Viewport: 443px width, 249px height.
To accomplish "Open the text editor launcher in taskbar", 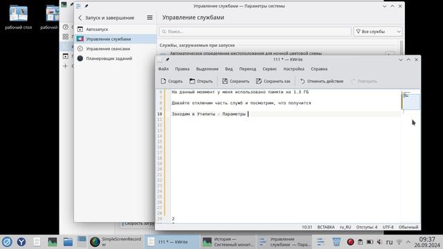I will pos(37,242).
